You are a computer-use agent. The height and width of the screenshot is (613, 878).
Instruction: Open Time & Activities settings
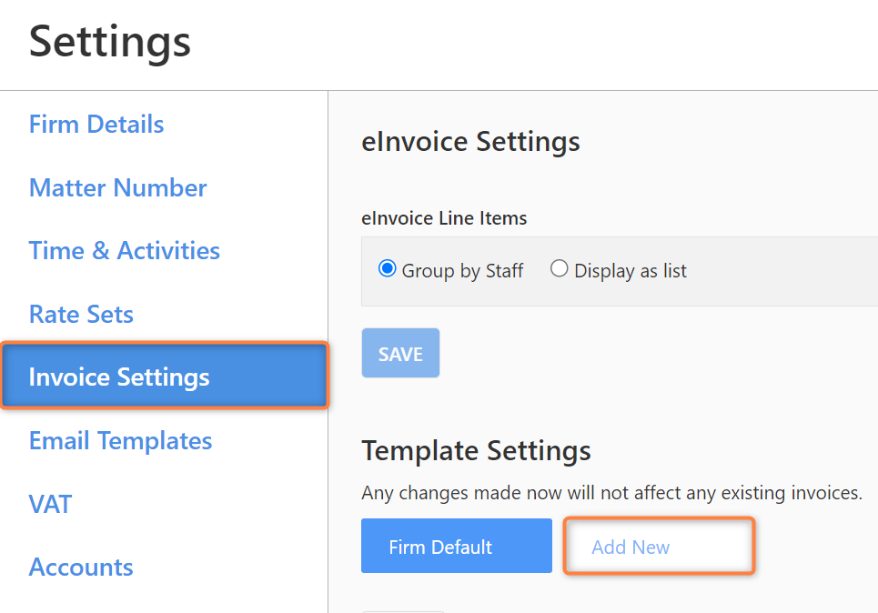point(125,250)
